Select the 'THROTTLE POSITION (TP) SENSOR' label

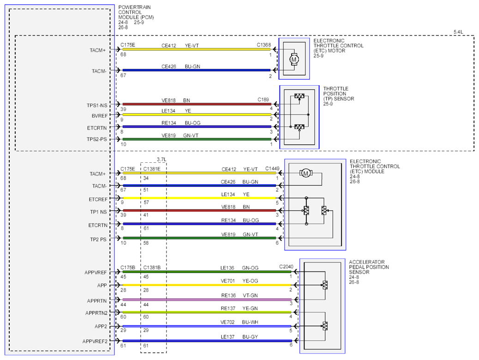[x=339, y=94]
